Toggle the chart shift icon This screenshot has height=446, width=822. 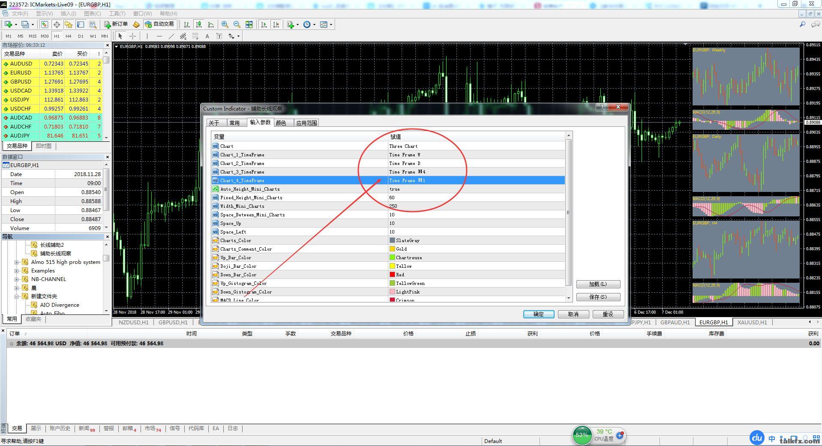[x=276, y=24]
